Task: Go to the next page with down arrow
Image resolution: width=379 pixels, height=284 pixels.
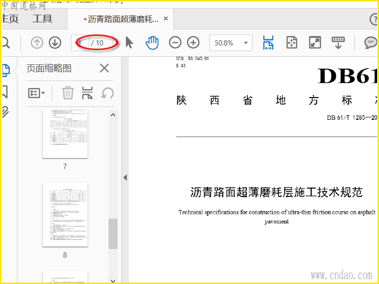Action: coord(55,43)
